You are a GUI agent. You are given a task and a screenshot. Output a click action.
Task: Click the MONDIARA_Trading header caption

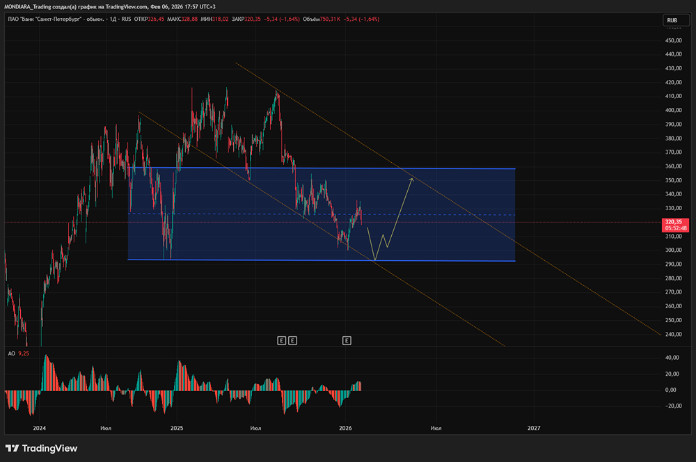(x=110, y=7)
